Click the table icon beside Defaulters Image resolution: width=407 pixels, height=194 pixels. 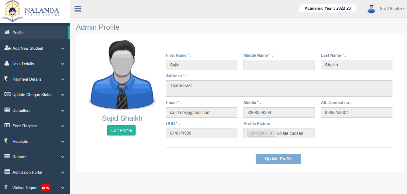coord(7,110)
